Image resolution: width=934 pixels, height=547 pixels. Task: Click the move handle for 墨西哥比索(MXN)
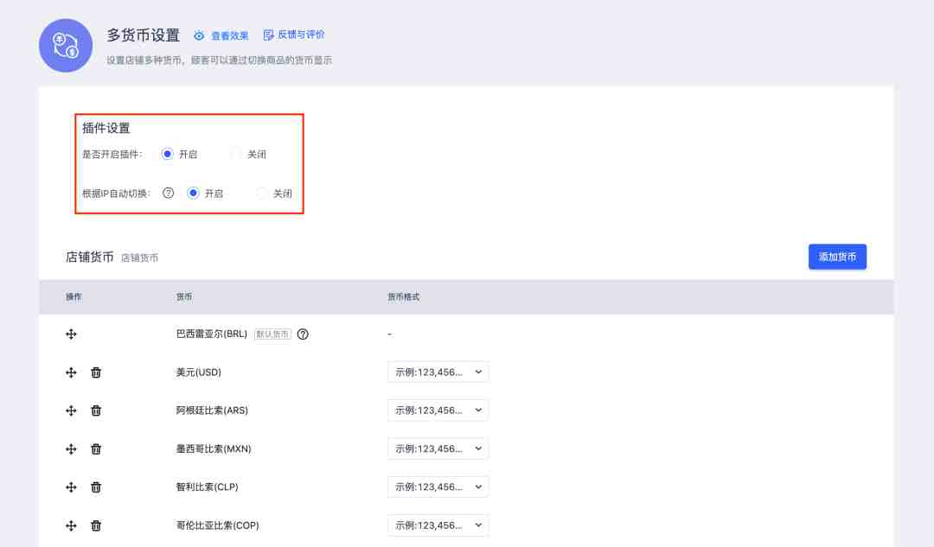(71, 448)
